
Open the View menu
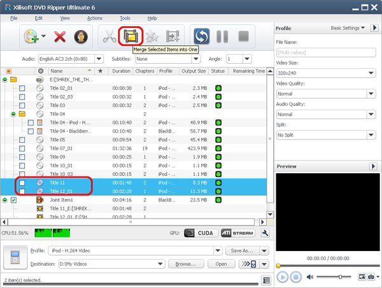tap(65, 18)
